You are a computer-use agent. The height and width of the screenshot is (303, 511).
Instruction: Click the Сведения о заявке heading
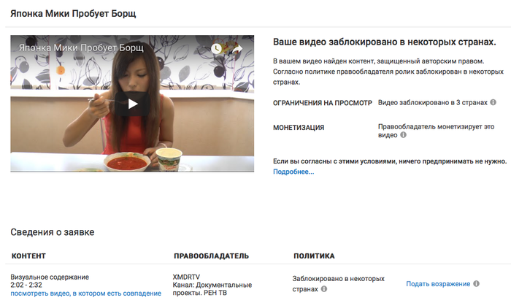click(x=53, y=232)
